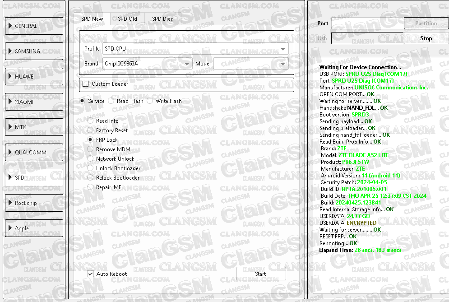The width and height of the screenshot is (449, 302).
Task: Open the XIAOMI sidebar category
Action: [34, 102]
